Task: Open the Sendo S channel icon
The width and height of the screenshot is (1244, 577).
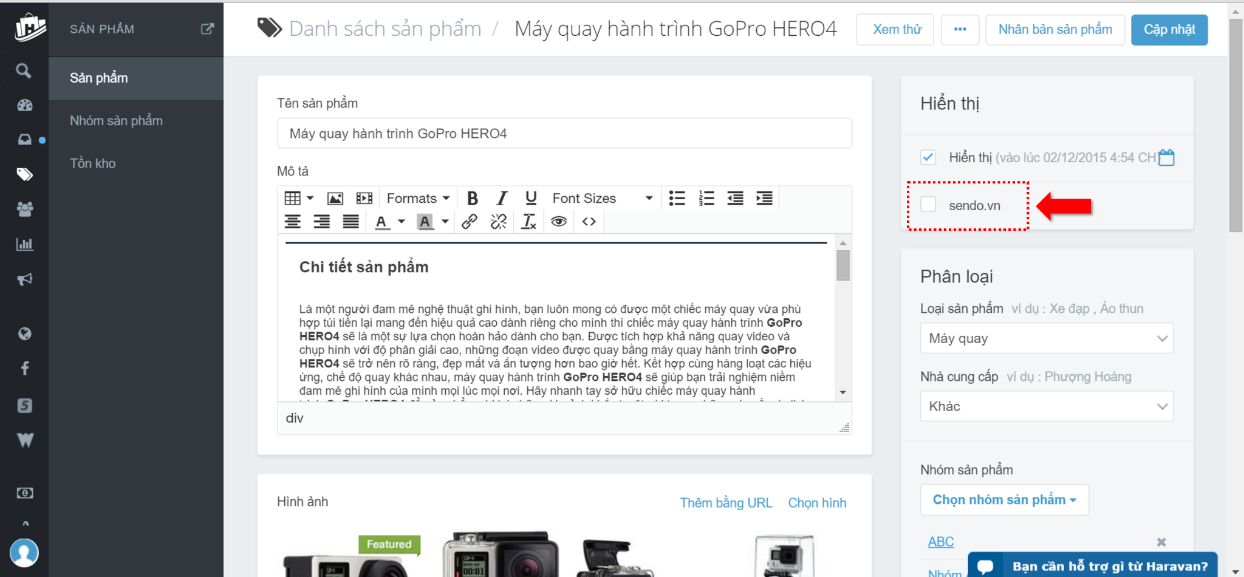Action: point(25,405)
